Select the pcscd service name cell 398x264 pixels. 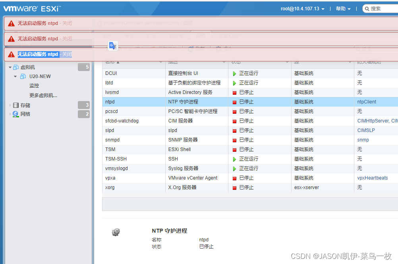click(134, 111)
